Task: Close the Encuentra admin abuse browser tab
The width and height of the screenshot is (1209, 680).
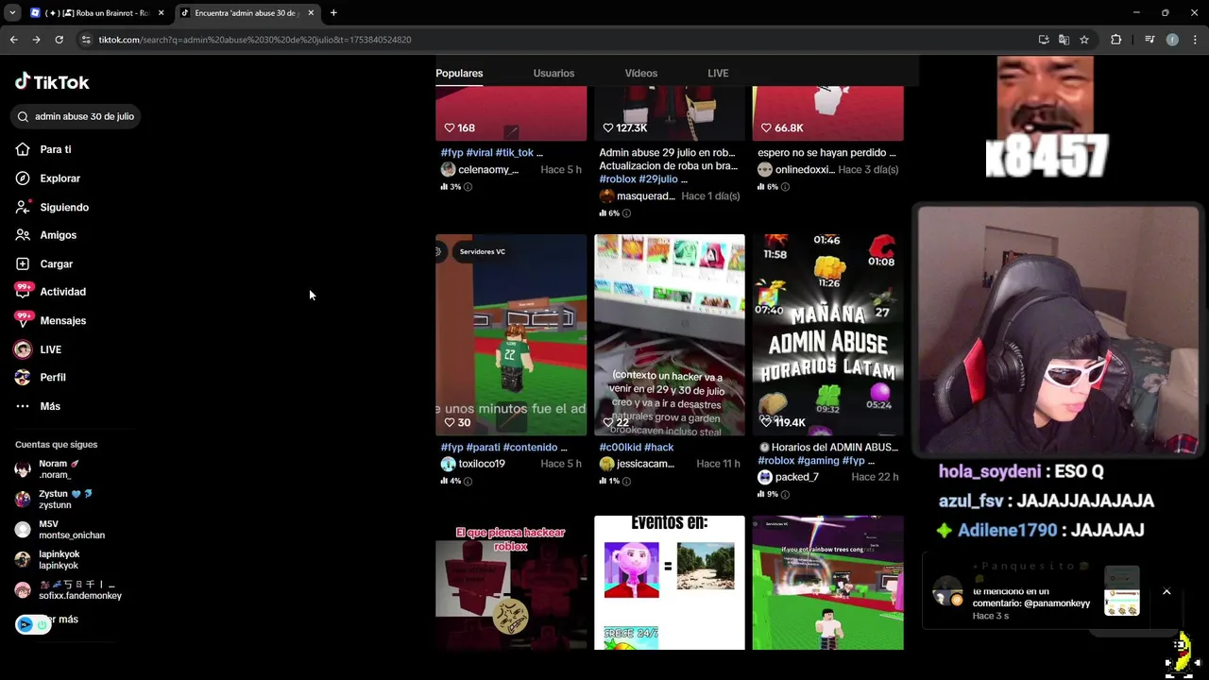Action: [x=311, y=12]
